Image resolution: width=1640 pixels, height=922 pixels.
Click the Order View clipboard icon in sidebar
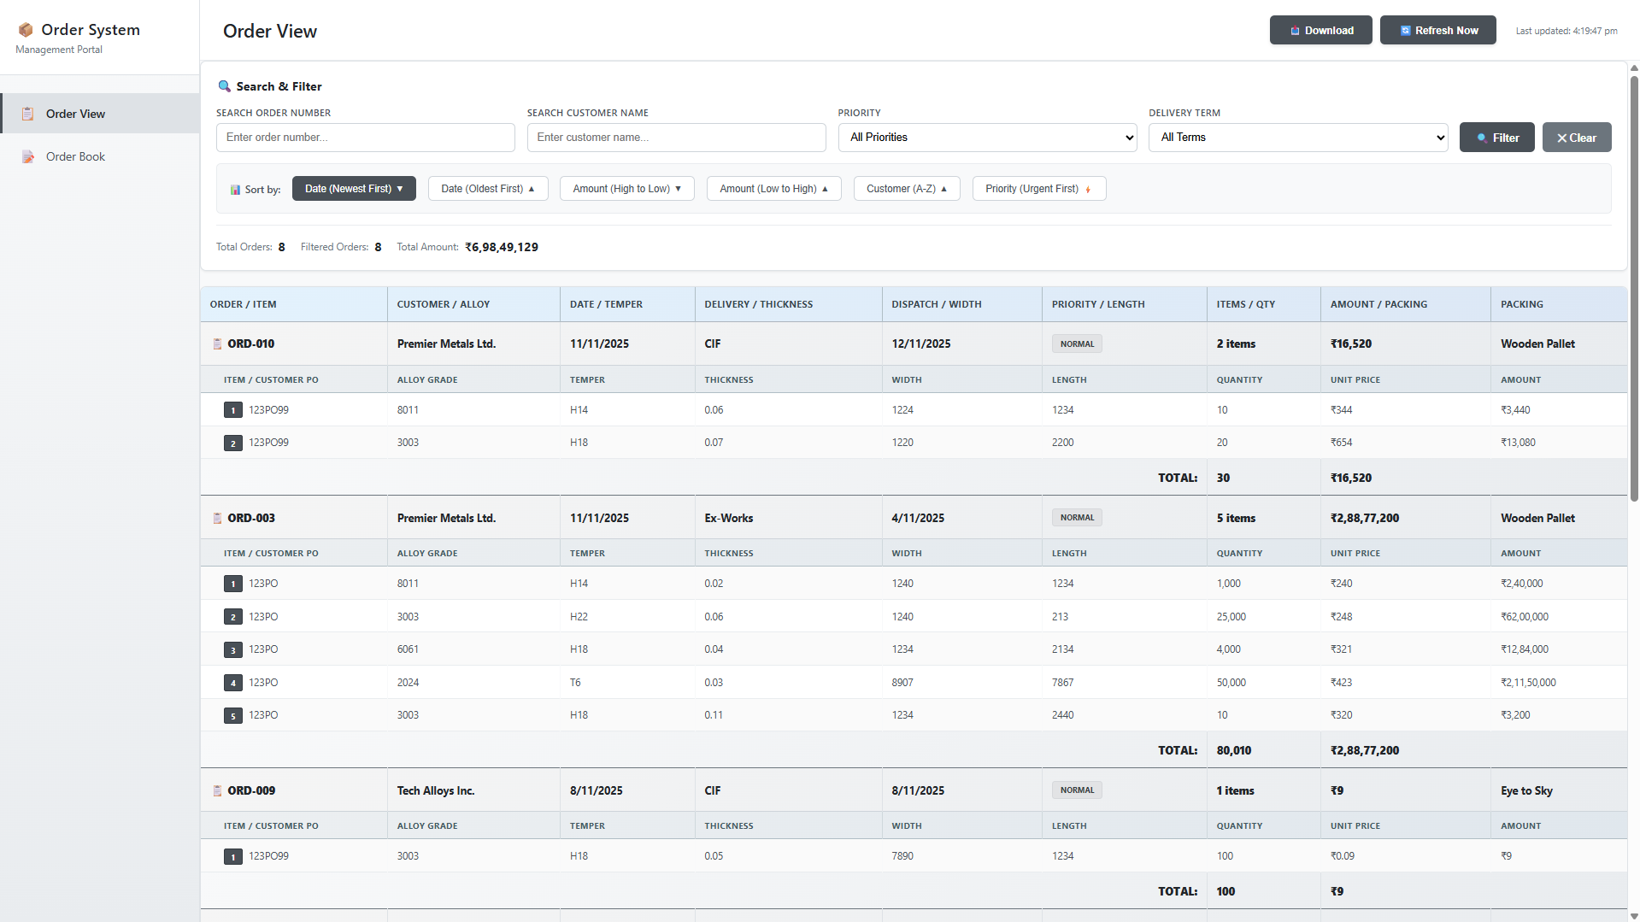[x=28, y=114]
